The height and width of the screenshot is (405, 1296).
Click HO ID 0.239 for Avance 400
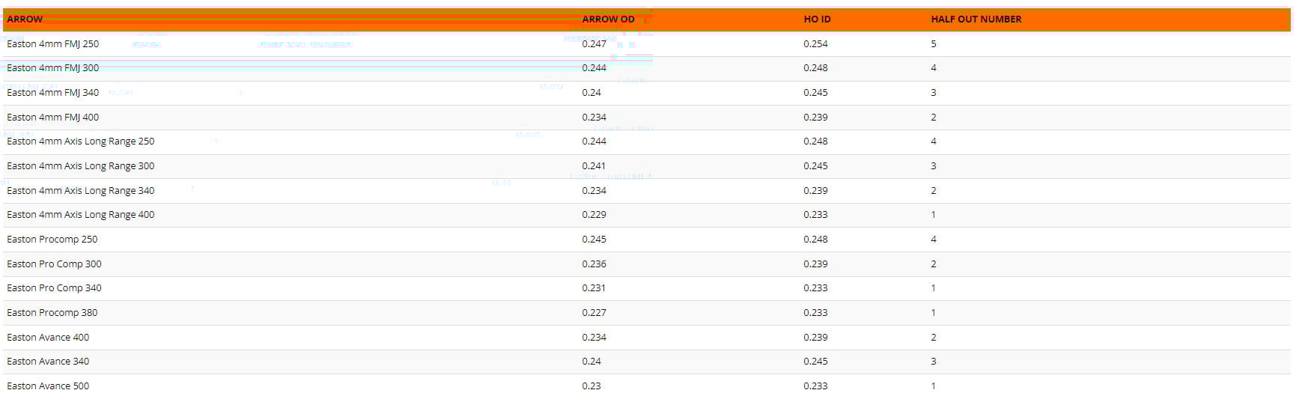coord(815,338)
